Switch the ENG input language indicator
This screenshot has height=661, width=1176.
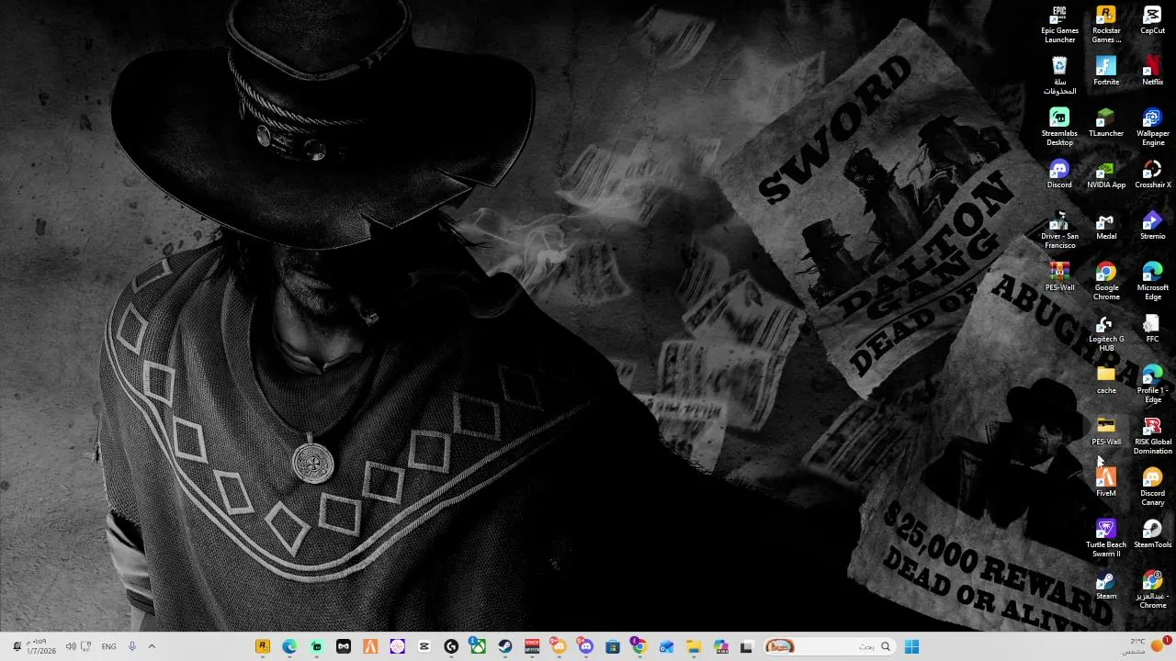(108, 646)
